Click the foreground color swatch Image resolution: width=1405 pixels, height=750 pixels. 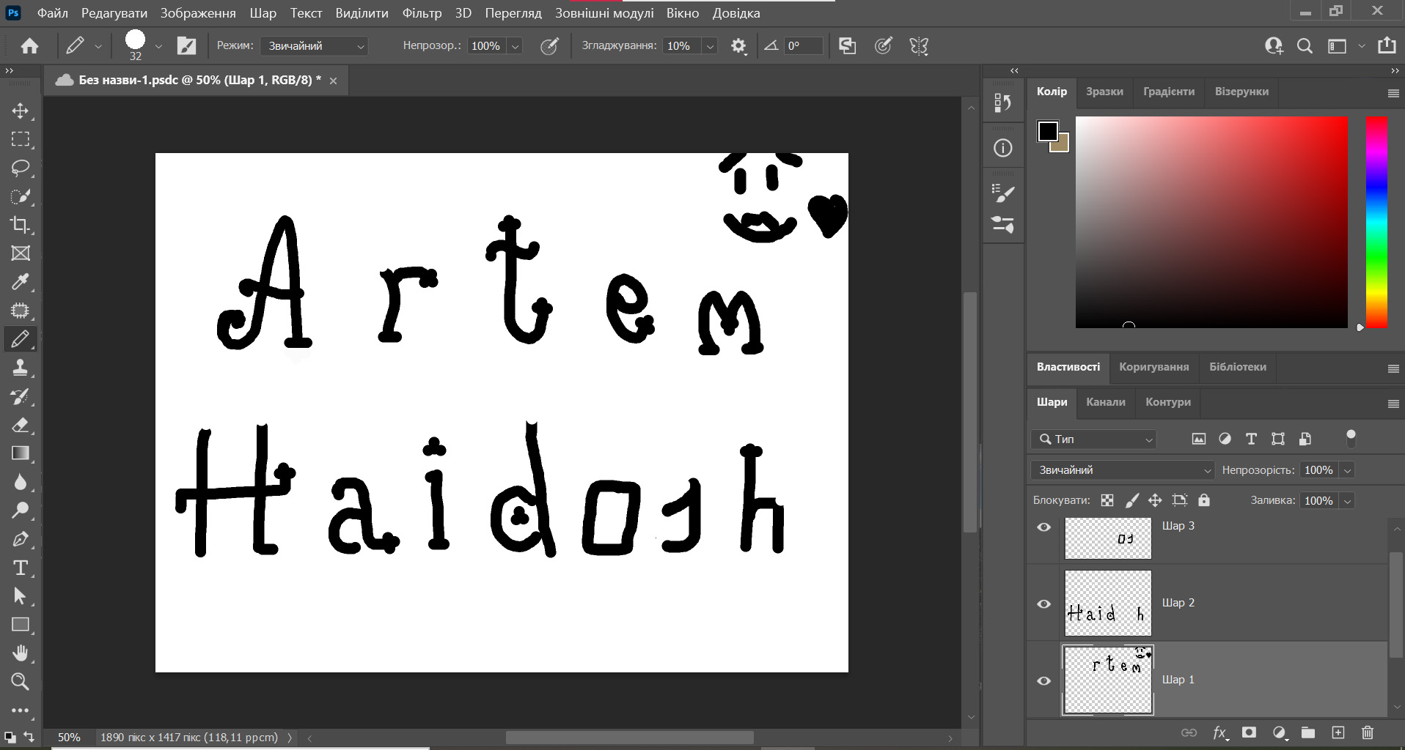pyautogui.click(x=1047, y=131)
